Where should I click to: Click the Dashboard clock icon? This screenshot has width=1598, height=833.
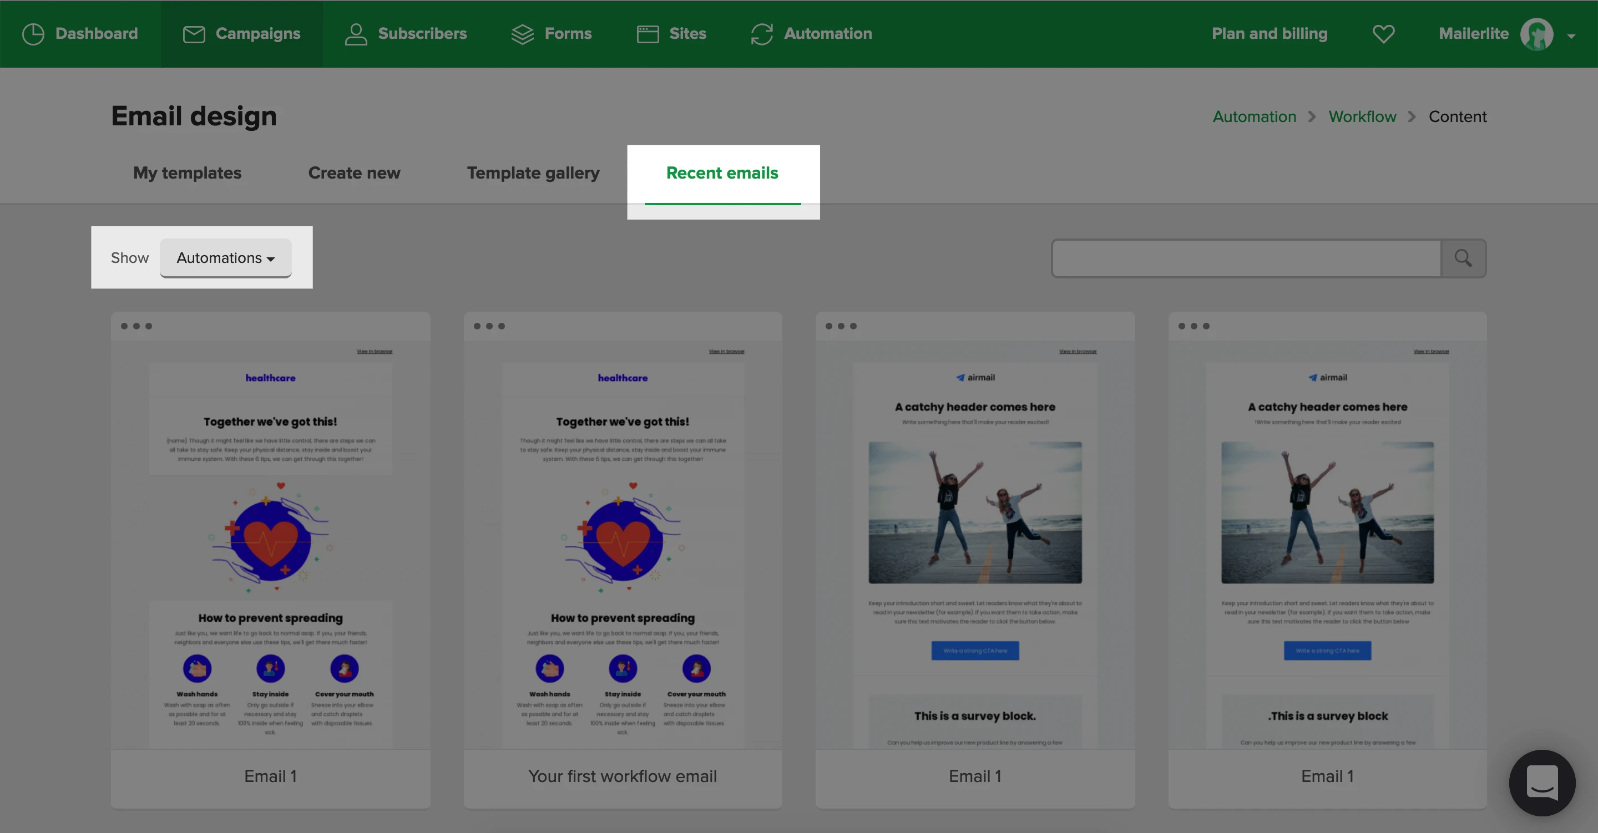33,34
